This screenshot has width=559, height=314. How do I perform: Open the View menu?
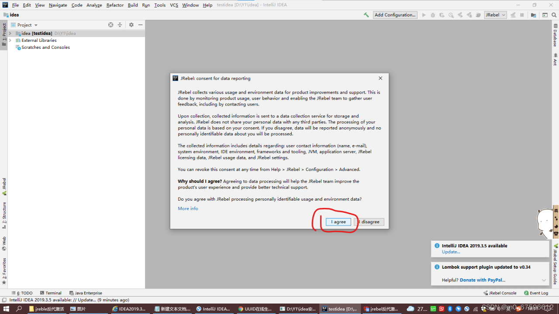point(40,5)
